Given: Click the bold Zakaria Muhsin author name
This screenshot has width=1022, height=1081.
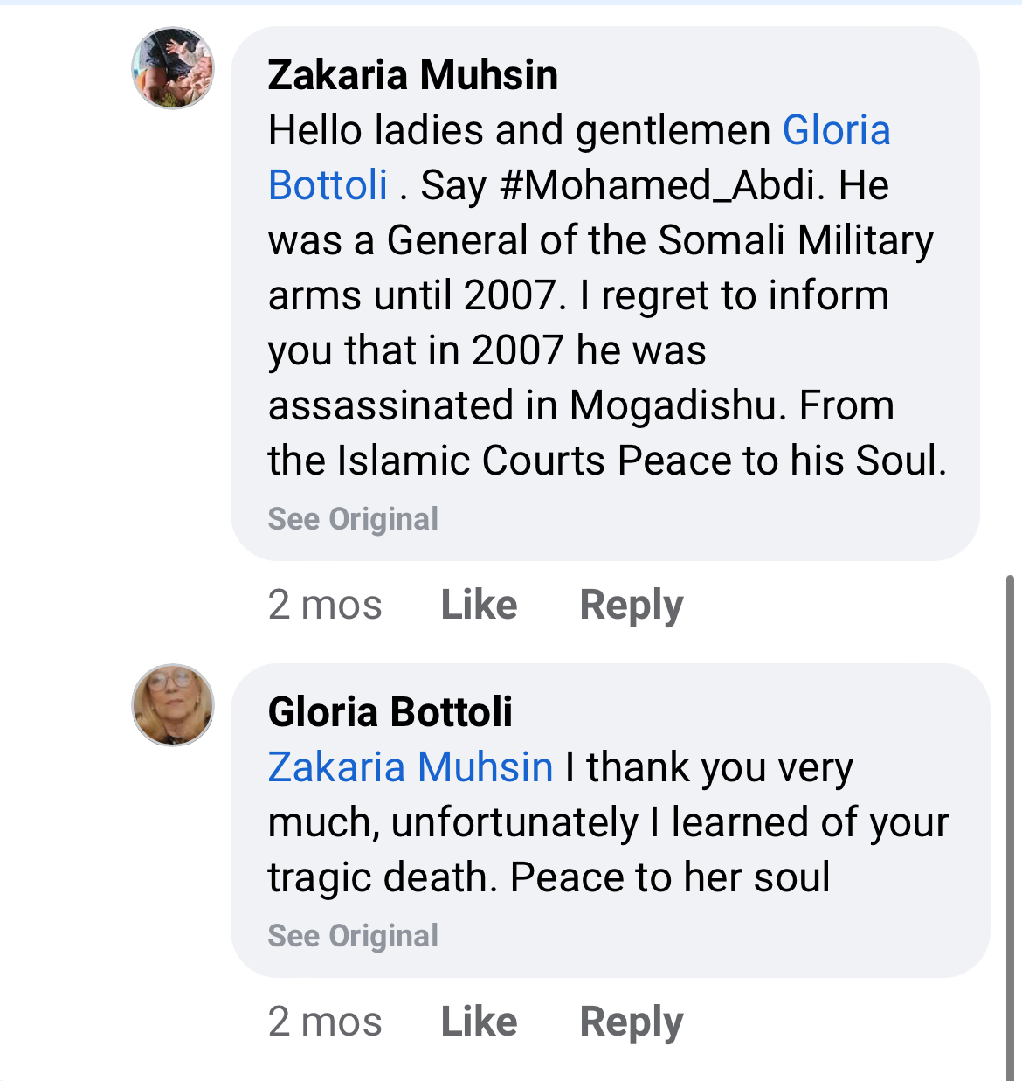Looking at the screenshot, I should tap(412, 75).
